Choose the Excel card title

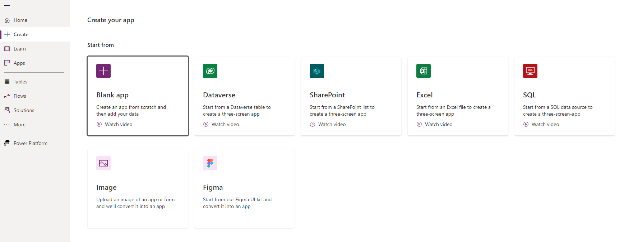coord(424,95)
